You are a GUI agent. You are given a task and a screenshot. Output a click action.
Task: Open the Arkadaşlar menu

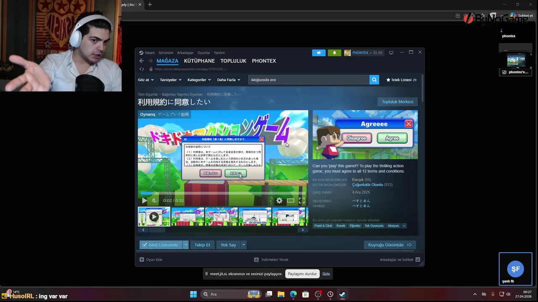(x=185, y=53)
